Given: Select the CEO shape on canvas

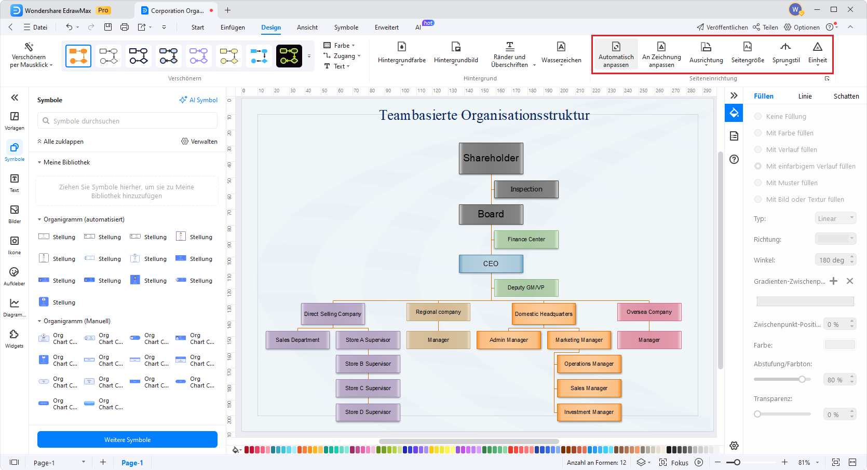Looking at the screenshot, I should (491, 264).
